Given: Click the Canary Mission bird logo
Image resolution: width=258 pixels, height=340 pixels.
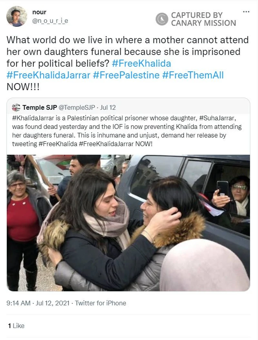Looking at the screenshot, I should [162, 19].
